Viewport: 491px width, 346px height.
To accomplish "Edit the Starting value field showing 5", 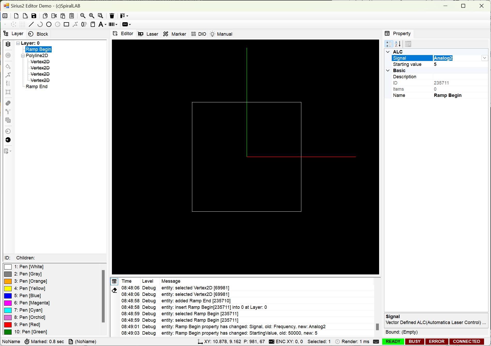I will (460, 64).
